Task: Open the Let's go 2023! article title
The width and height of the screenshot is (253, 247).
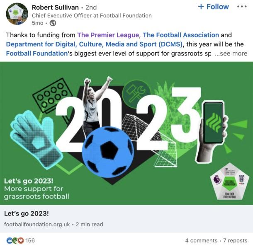Action: 27,213
